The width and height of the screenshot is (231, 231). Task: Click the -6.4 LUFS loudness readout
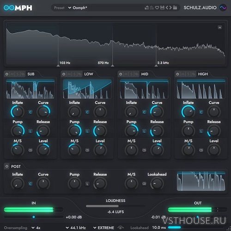[115, 212]
